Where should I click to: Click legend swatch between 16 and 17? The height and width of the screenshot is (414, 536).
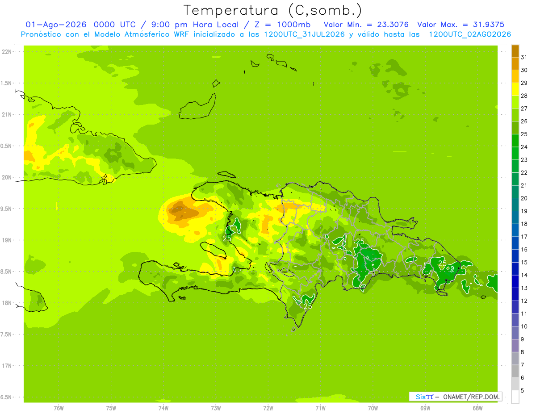coord(515,243)
